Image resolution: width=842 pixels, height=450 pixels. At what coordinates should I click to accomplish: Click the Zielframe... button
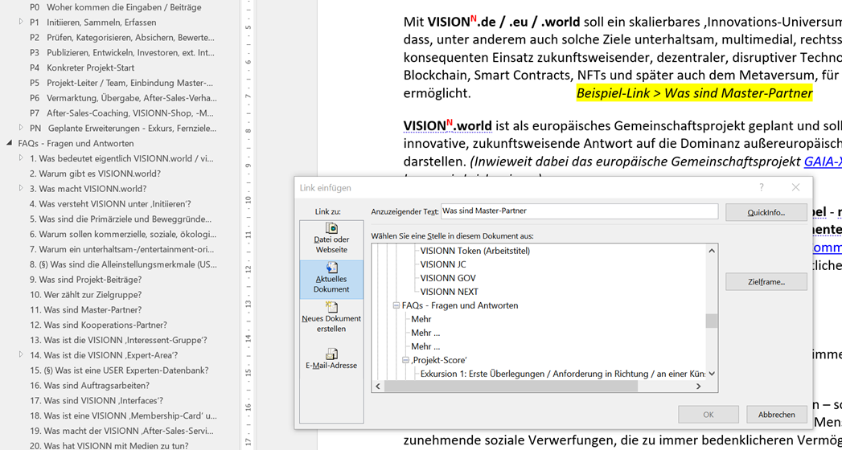click(766, 281)
